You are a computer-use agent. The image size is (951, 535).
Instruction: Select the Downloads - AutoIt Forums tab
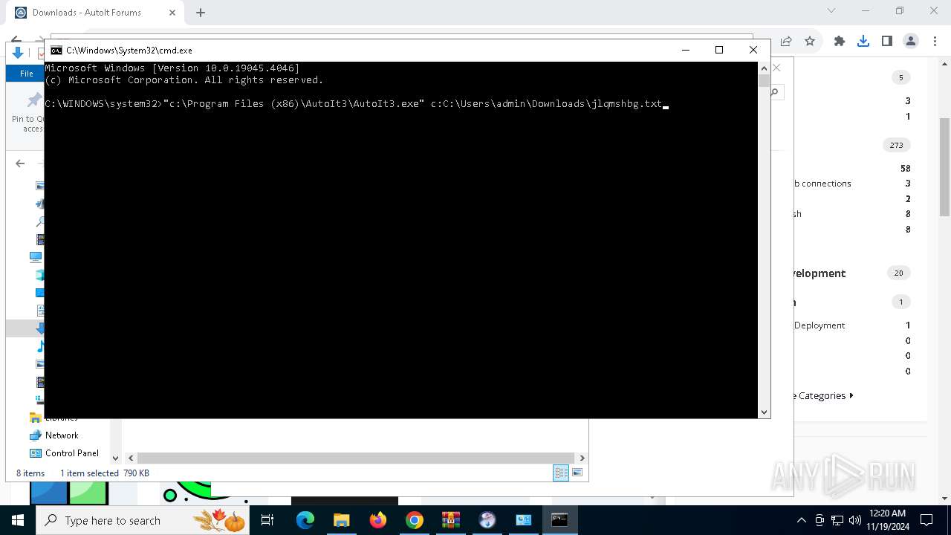point(95,13)
